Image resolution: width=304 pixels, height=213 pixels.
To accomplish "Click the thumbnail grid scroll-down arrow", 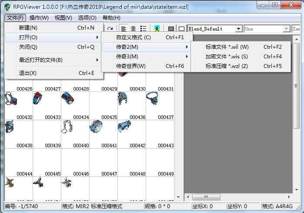I will point(178,197).
